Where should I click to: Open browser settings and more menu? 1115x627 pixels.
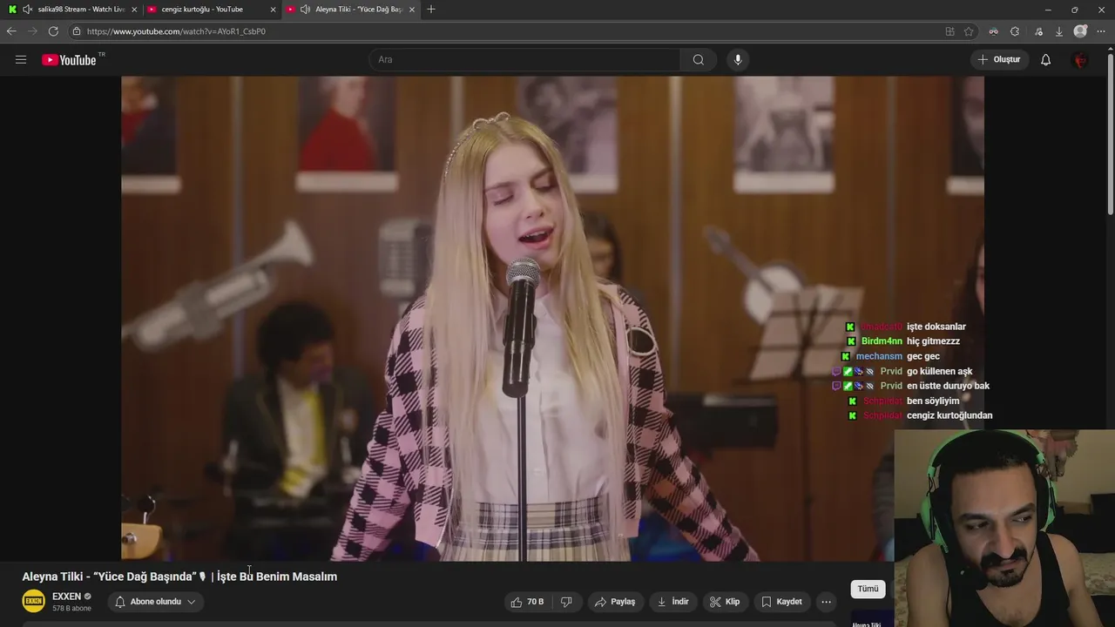pyautogui.click(x=1103, y=31)
